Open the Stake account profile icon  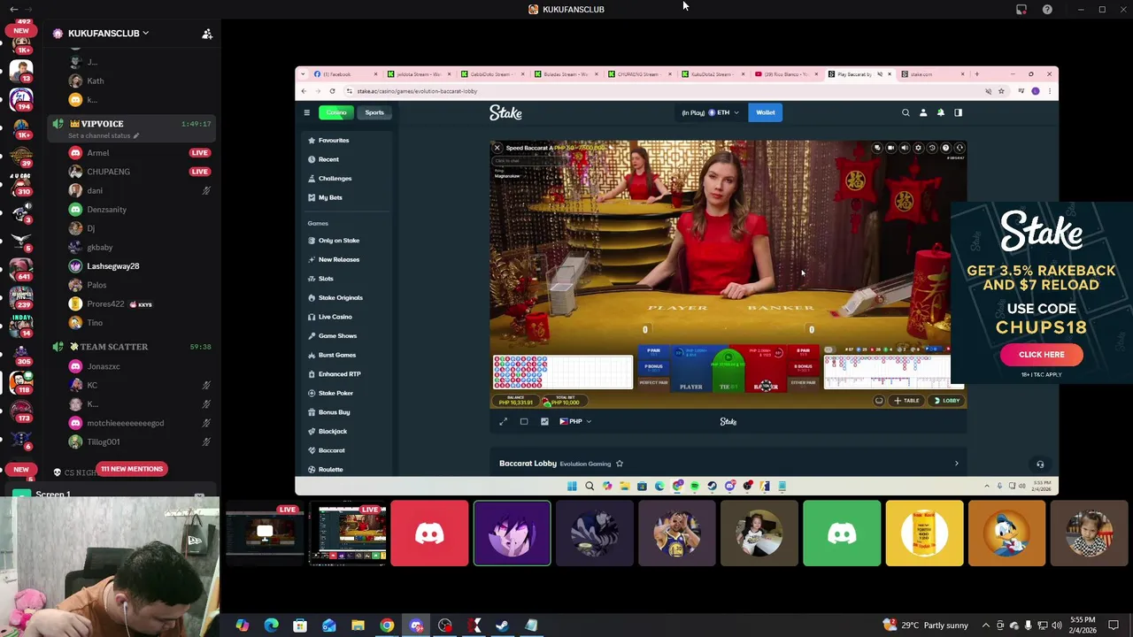[x=923, y=112]
